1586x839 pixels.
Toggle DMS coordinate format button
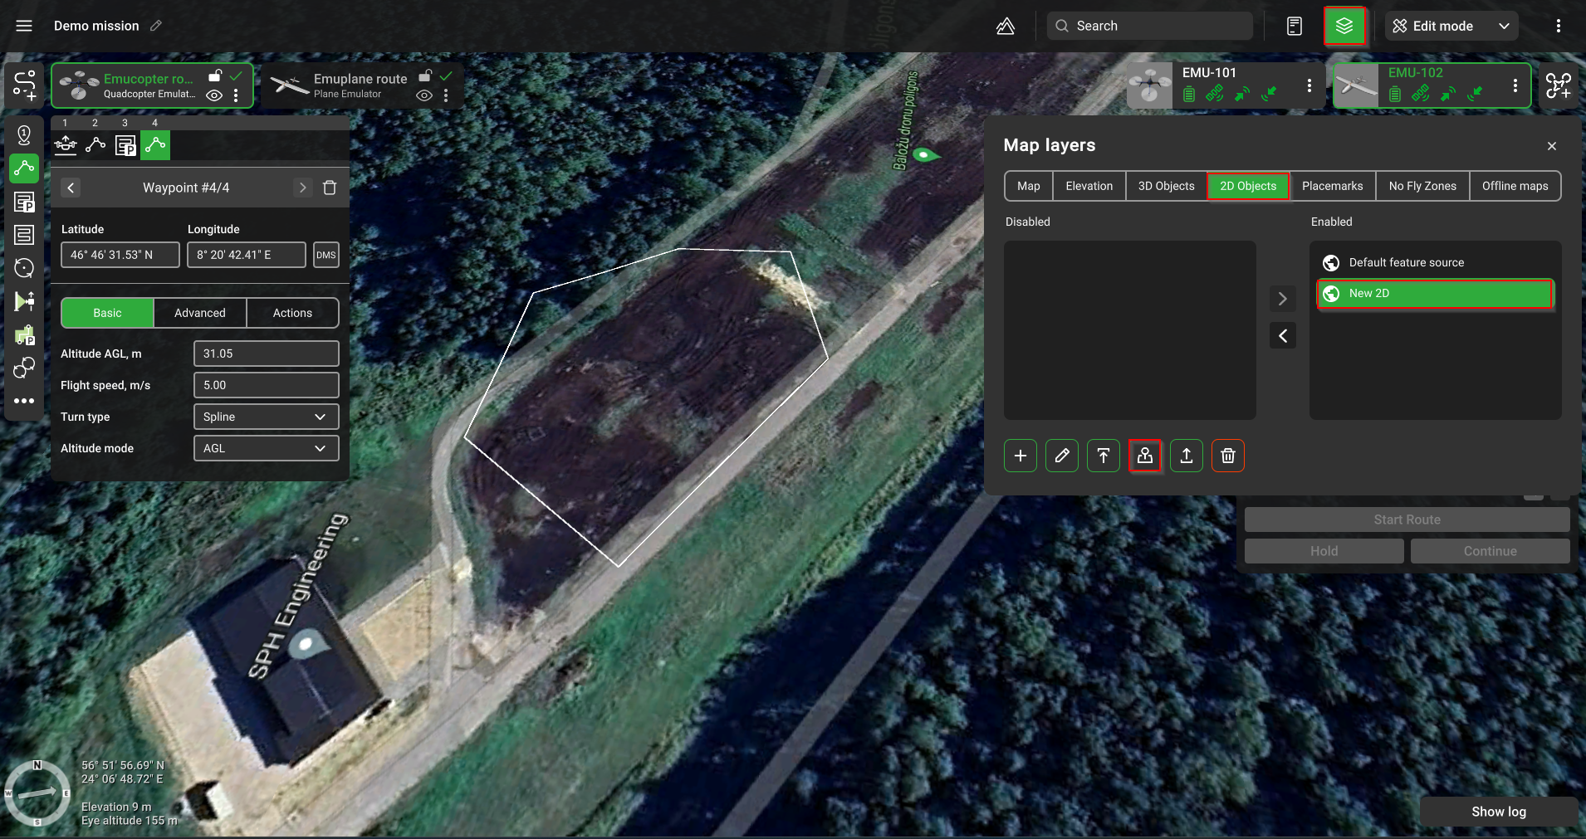(x=326, y=255)
